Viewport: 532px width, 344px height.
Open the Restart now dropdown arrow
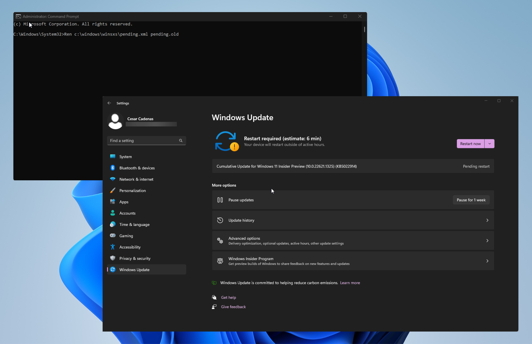(x=490, y=144)
